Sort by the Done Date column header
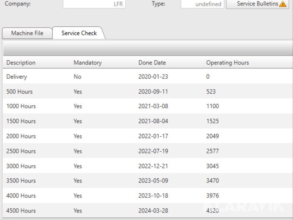 [x=152, y=63]
